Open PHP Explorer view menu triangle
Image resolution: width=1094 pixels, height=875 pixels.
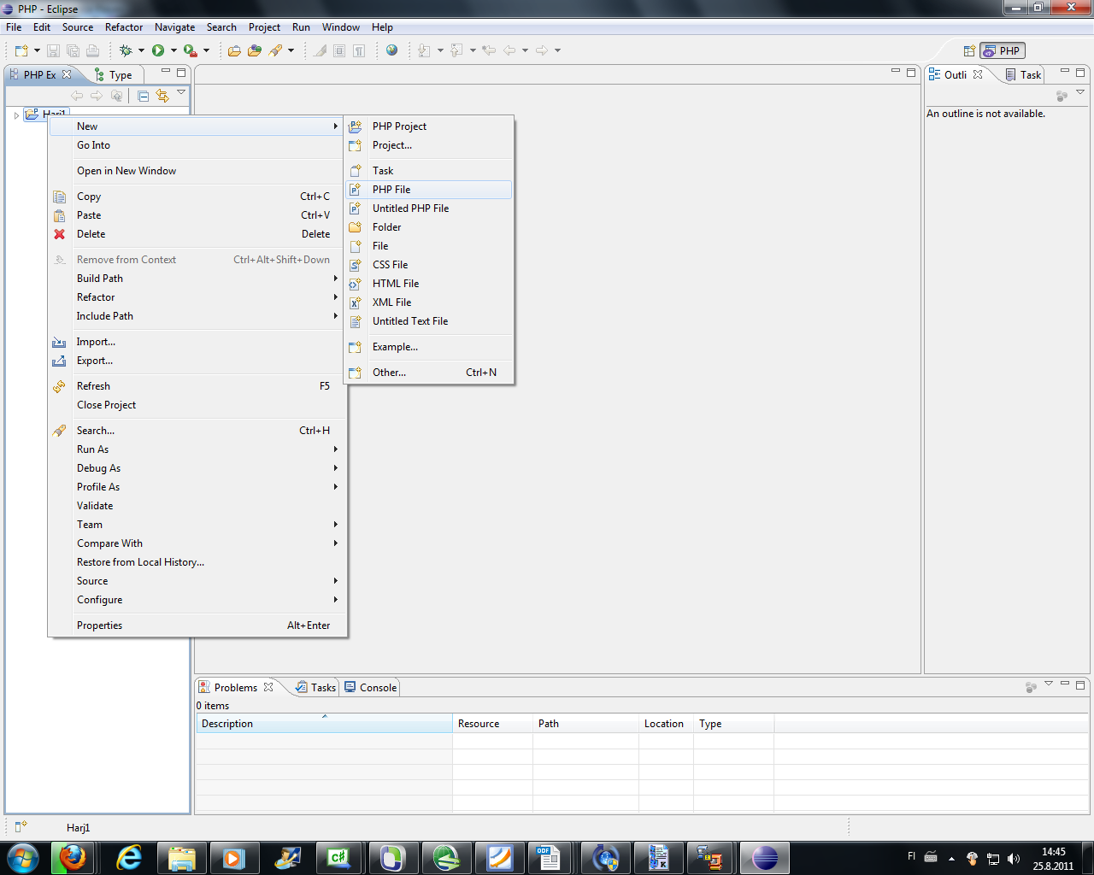[181, 92]
